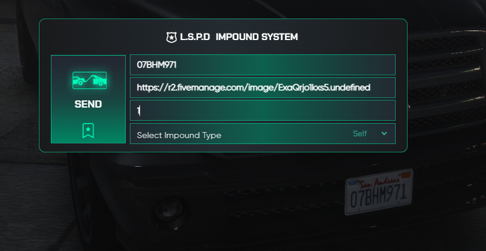Click the blue month sticker on the plate
The image size is (486, 251).
click(x=353, y=183)
